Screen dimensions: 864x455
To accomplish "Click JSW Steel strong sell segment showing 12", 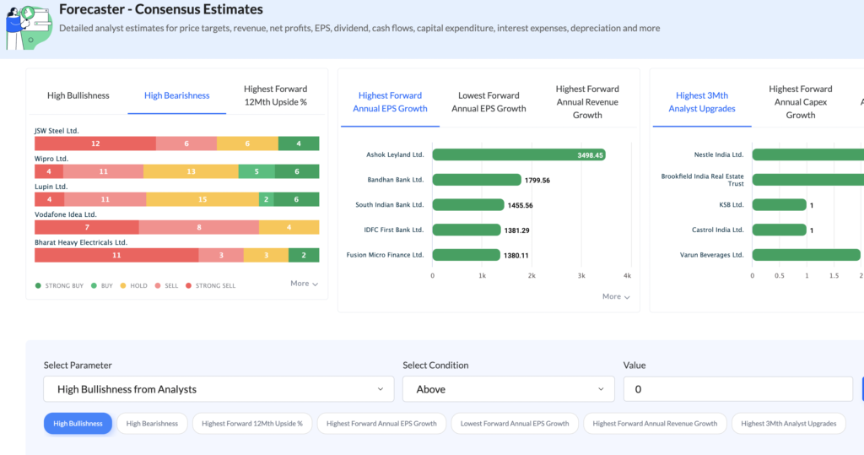I will (x=95, y=144).
